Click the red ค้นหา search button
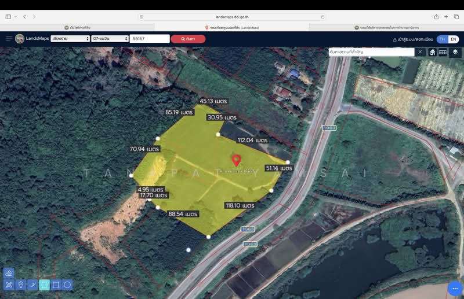 (188, 39)
